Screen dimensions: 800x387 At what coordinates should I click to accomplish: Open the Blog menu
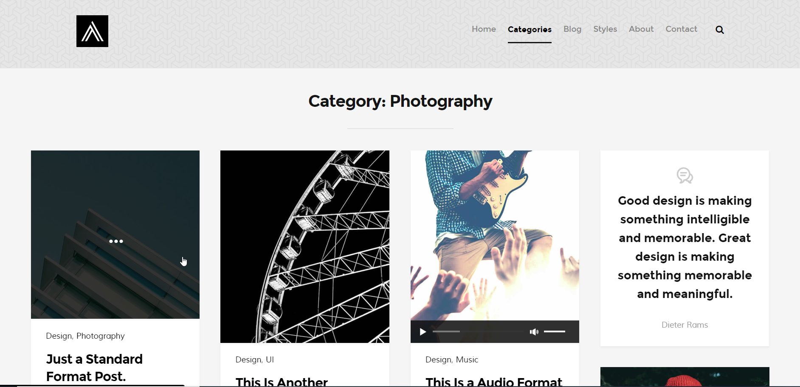click(572, 29)
